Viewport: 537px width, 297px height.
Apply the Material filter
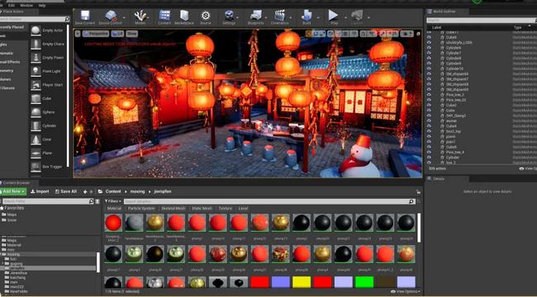click(114, 208)
